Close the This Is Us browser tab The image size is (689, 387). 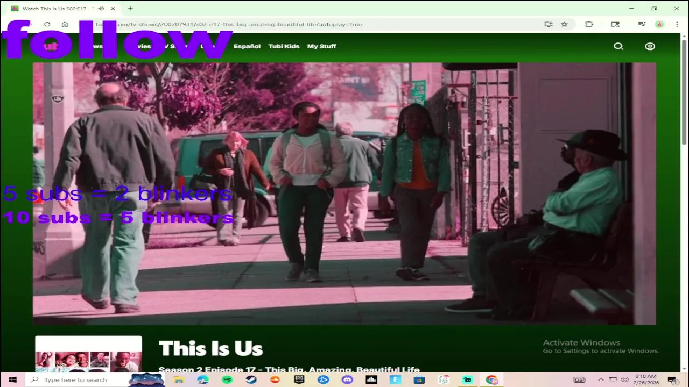coord(114,9)
